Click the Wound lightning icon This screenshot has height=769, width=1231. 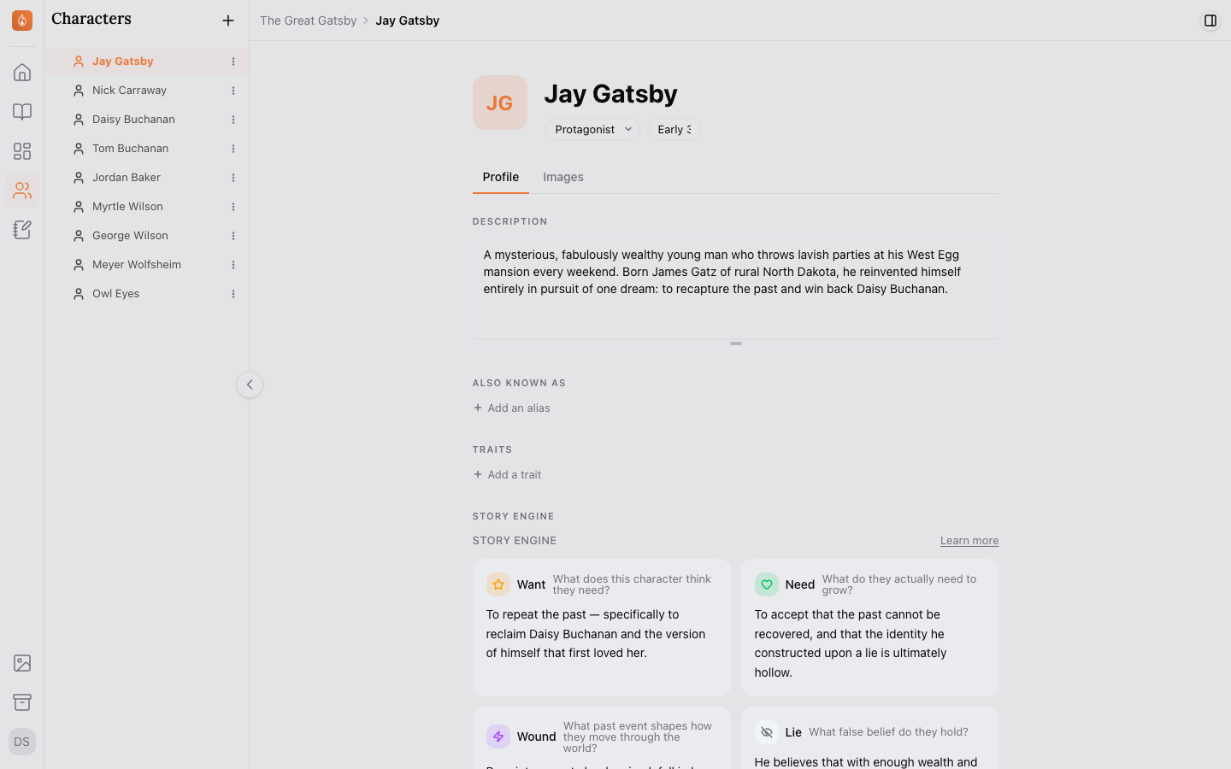pyautogui.click(x=498, y=737)
